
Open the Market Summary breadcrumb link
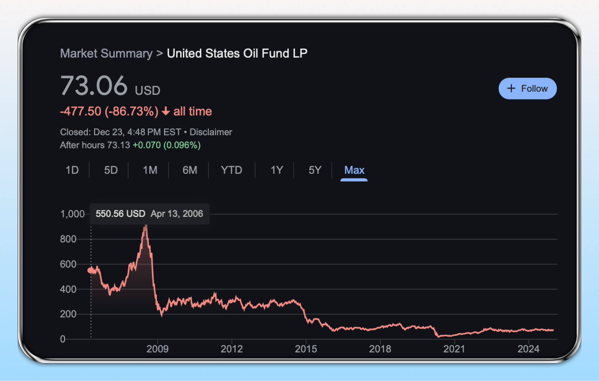(106, 53)
